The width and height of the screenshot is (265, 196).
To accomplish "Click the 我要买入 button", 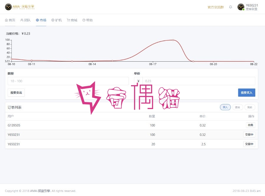I will (x=246, y=93).
